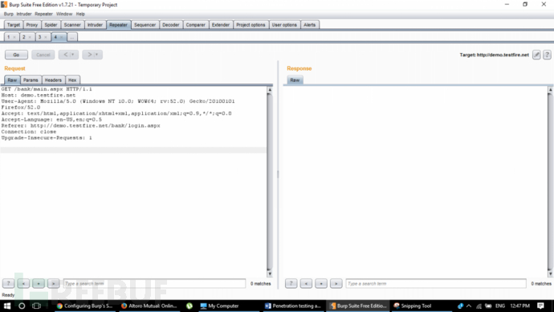Click previous match arrow in response search

point(306,283)
